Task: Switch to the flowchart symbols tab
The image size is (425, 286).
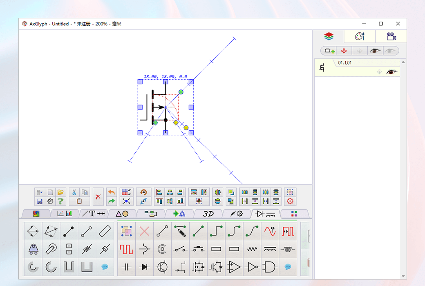Action: pos(151,213)
